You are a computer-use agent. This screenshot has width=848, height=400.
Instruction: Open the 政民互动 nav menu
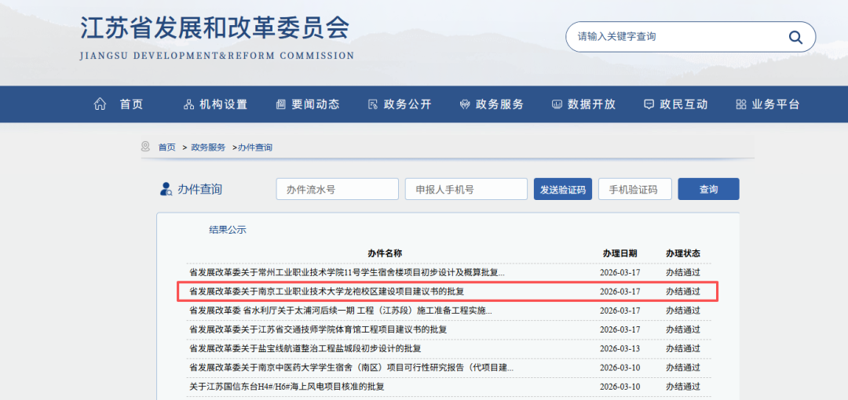[684, 104]
